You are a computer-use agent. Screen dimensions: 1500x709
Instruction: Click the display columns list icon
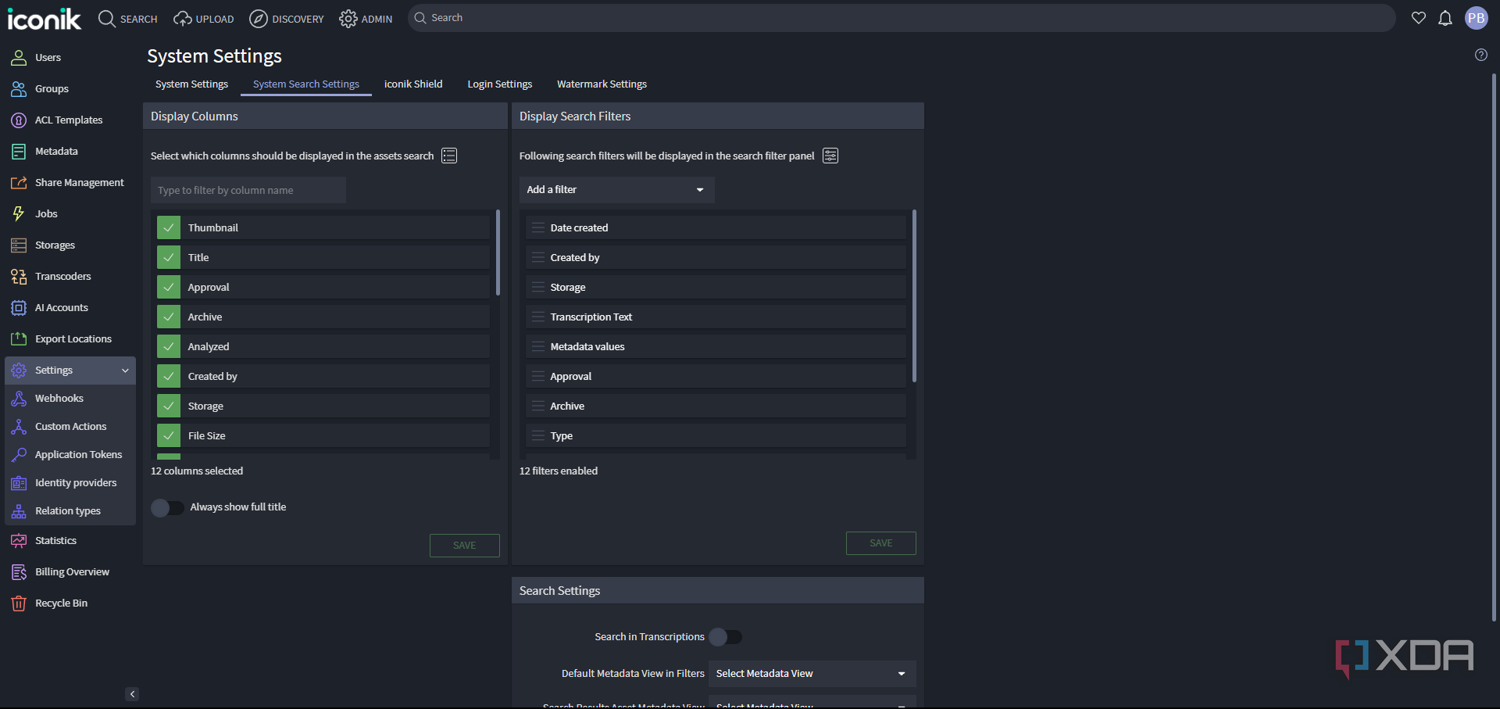449,156
